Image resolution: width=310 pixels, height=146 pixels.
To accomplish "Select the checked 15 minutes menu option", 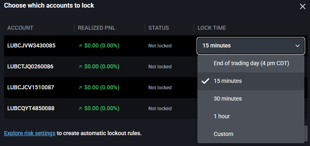I will click(x=251, y=81).
